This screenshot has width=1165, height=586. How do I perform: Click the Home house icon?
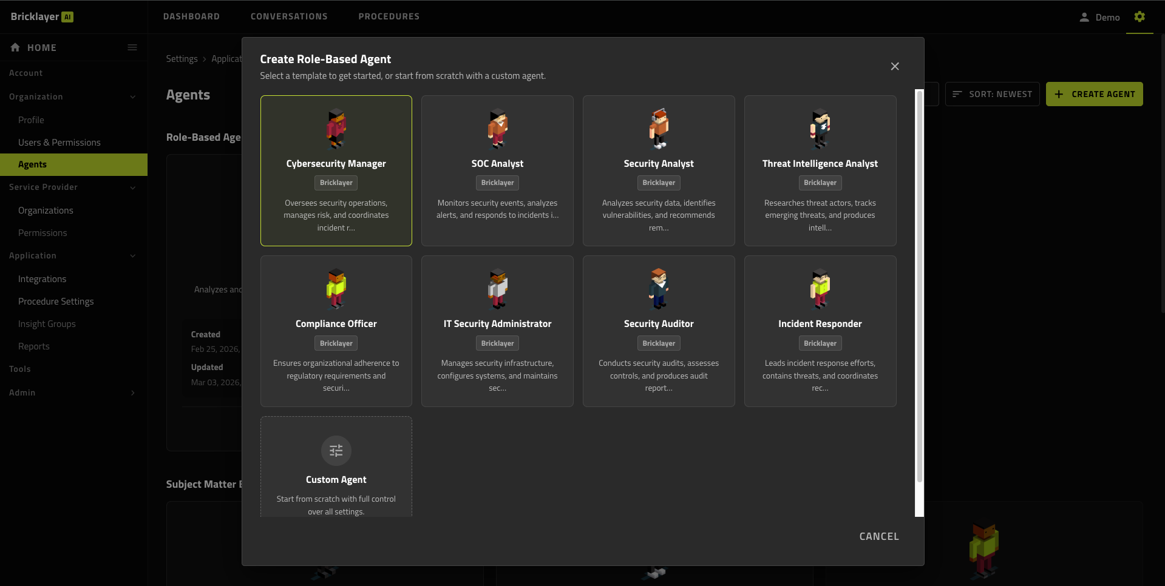15,47
